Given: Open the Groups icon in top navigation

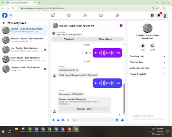Looking at the screenshot, I should click(117, 15).
